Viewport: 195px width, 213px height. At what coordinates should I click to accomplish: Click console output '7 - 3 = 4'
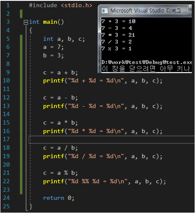coord(117,28)
